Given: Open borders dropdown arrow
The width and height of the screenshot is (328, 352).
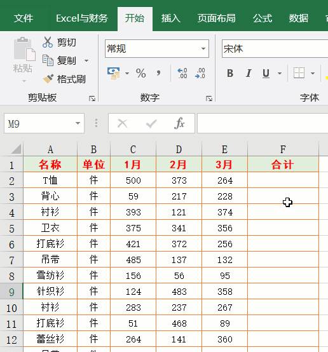Looking at the screenshot, I should tap(313, 74).
